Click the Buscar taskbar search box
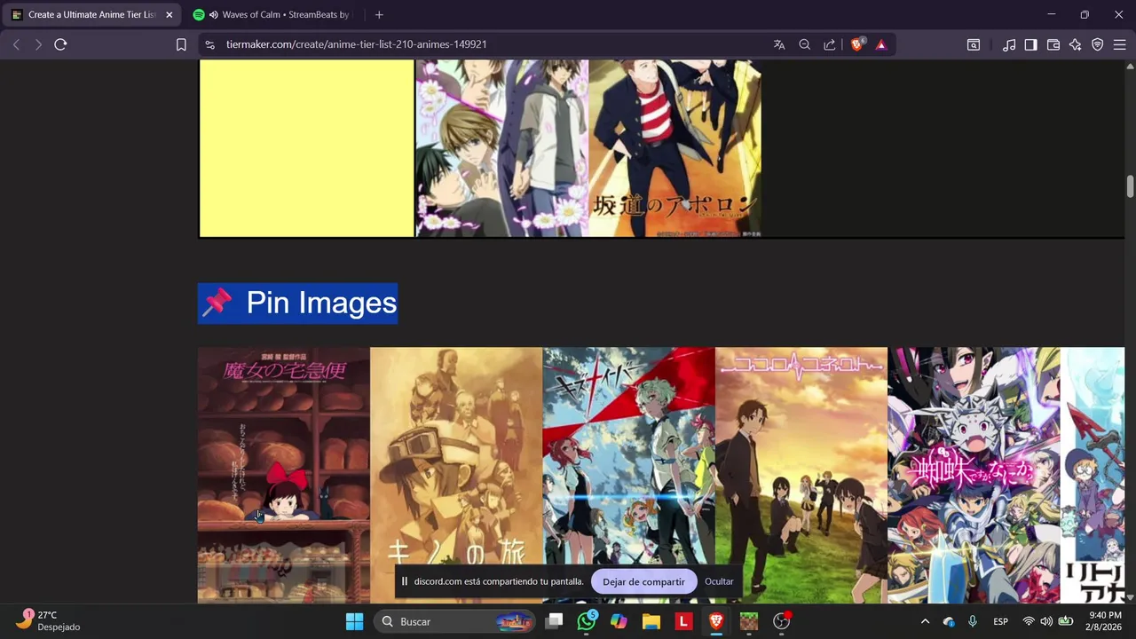 pos(455,621)
